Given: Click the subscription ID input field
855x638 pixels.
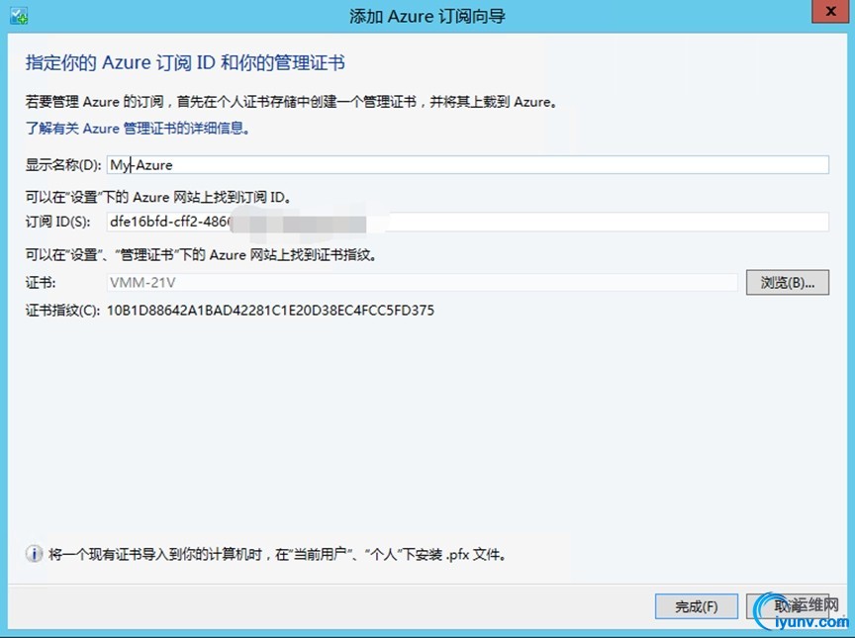Looking at the screenshot, I should click(468, 222).
